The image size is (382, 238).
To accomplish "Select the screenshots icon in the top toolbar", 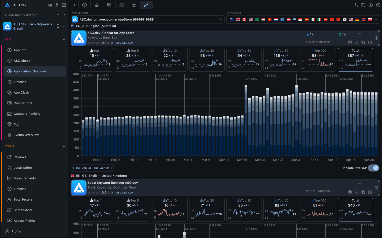I will point(109,5).
